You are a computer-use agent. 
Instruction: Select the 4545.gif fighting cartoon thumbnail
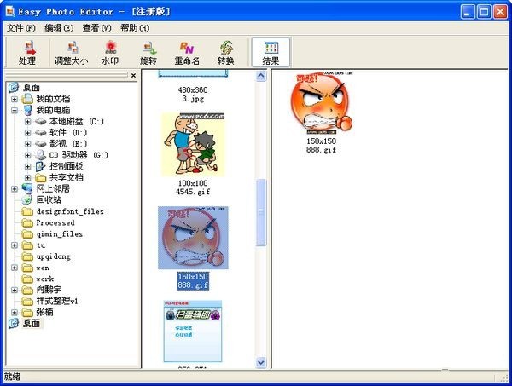tap(193, 145)
